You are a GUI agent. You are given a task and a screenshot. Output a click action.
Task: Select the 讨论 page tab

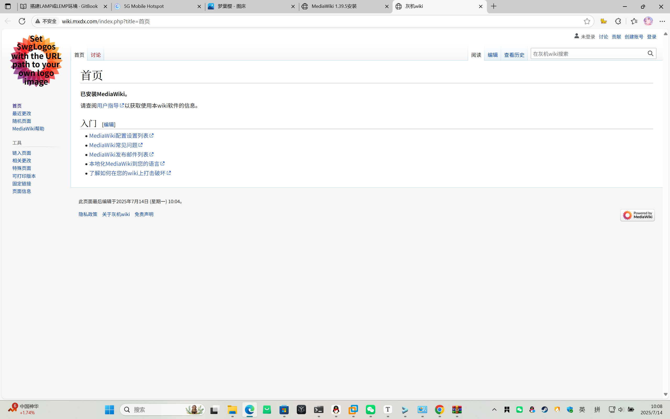point(96,55)
